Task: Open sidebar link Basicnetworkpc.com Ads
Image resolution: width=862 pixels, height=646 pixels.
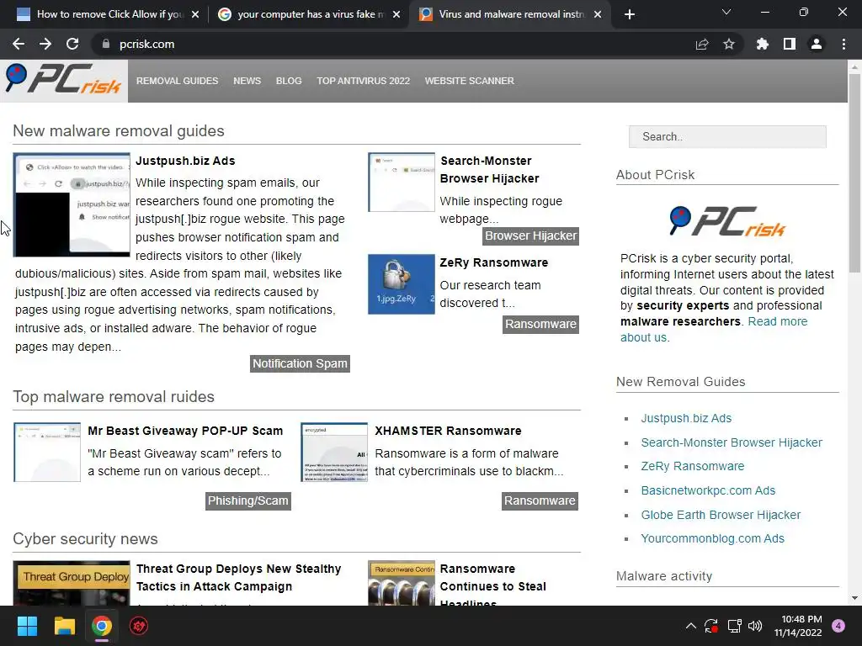Action: pyautogui.click(x=708, y=490)
